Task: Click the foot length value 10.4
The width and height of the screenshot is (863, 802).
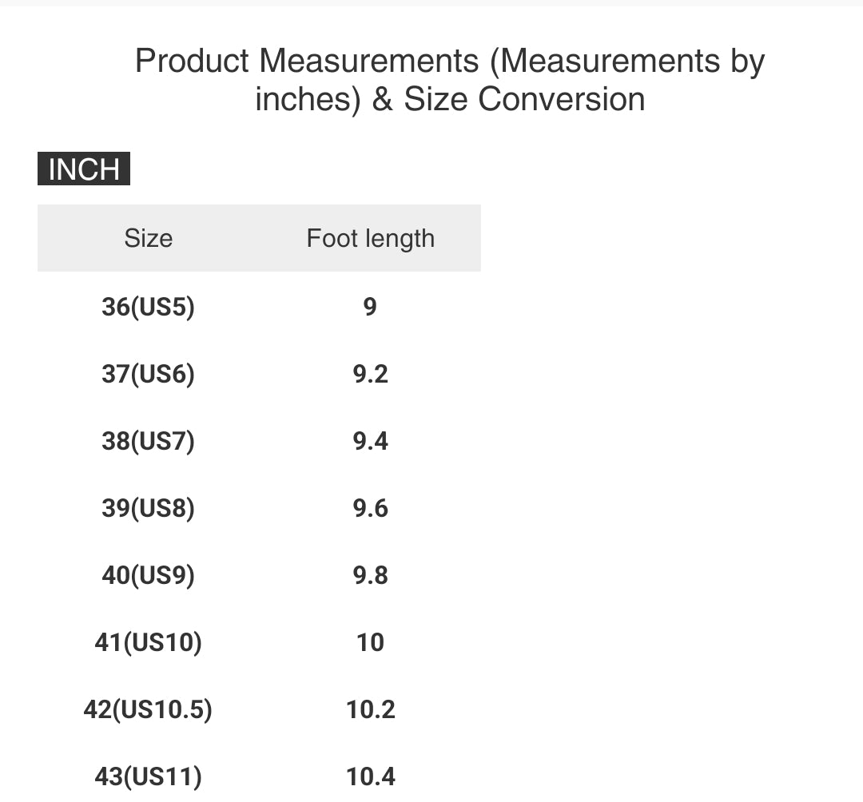Action: coord(371,776)
